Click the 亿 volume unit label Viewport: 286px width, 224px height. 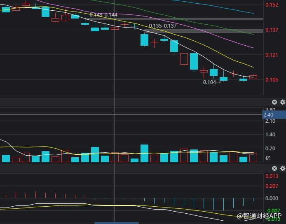pyautogui.click(x=268, y=158)
